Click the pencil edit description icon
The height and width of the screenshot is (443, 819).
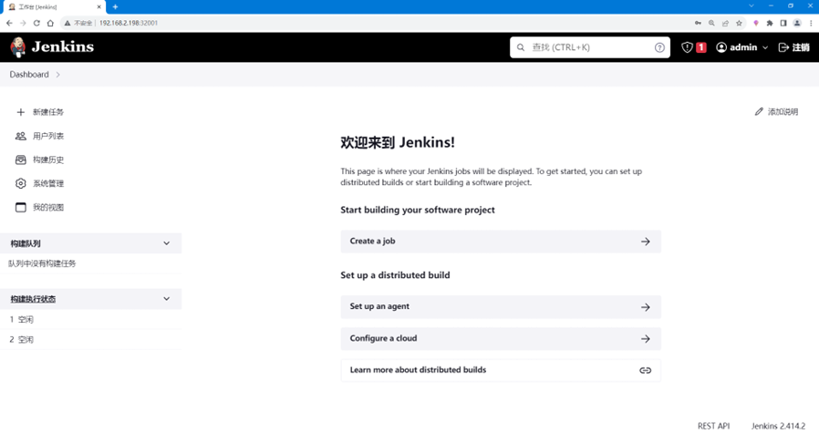(759, 112)
